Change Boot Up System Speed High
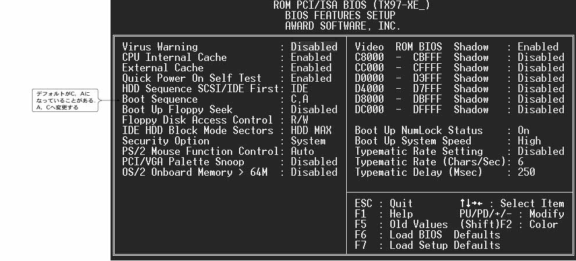 529,141
